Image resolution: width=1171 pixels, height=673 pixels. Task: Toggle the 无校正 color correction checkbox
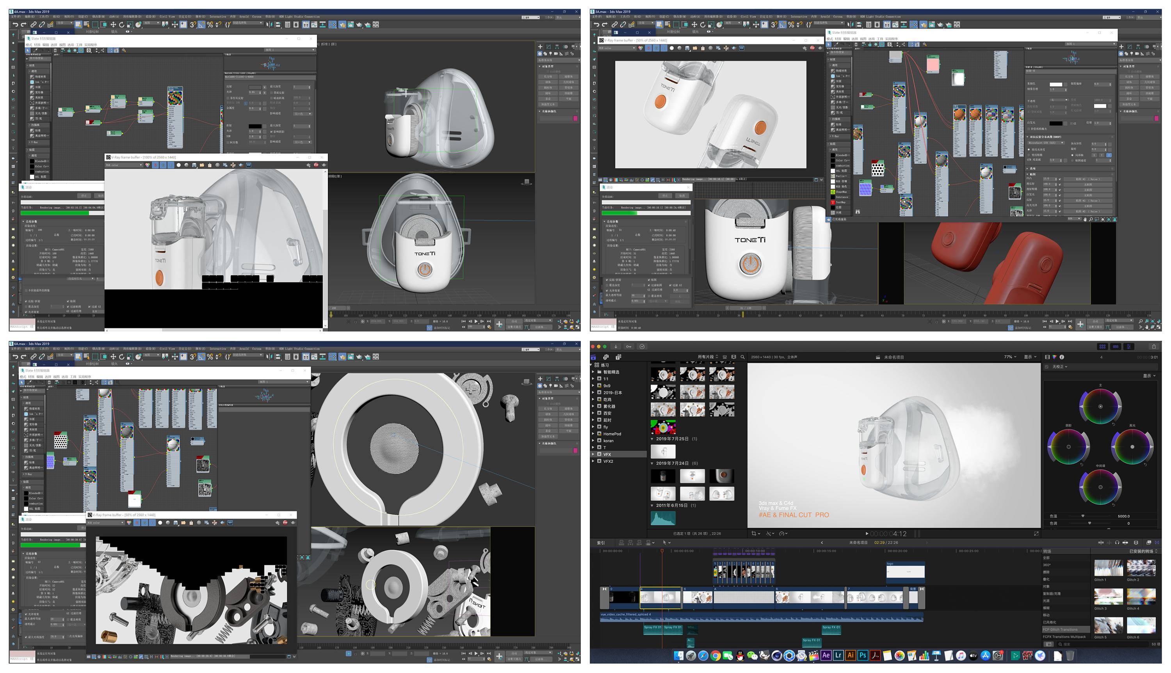pyautogui.click(x=1047, y=367)
